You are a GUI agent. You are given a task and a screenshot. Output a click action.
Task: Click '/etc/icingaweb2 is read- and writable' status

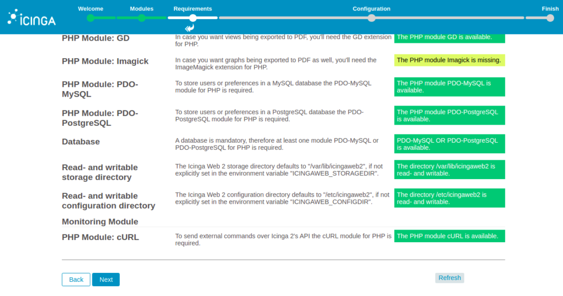[x=450, y=198]
